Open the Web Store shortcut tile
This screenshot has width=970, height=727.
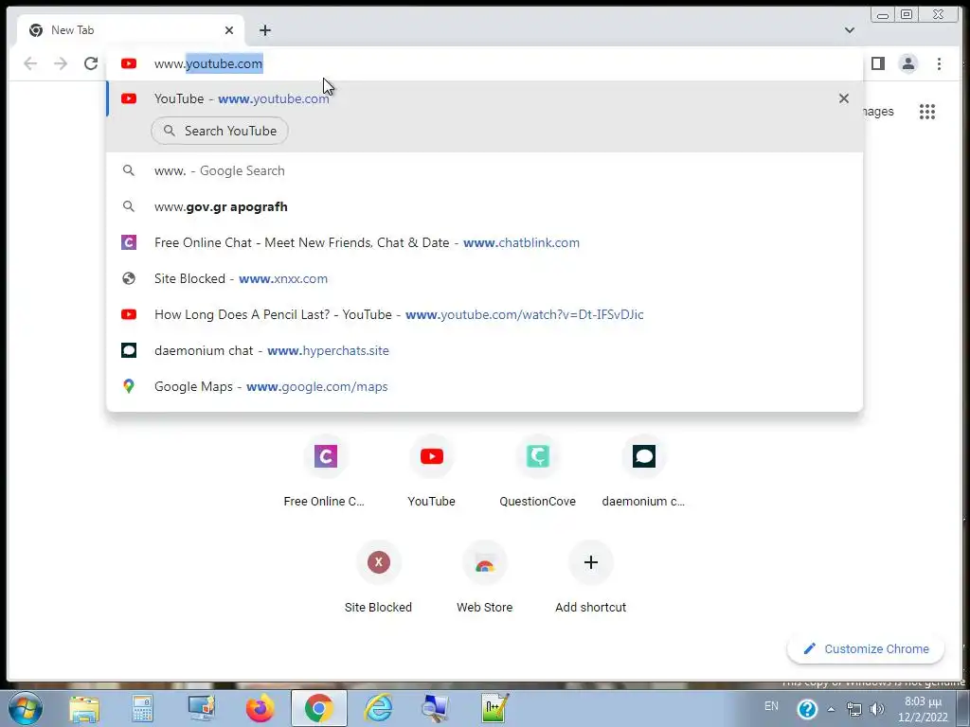(484, 578)
